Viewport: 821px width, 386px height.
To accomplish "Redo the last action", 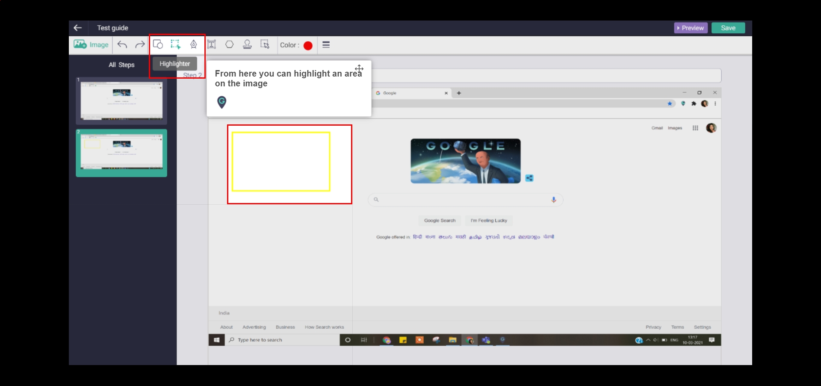I will pyautogui.click(x=140, y=44).
